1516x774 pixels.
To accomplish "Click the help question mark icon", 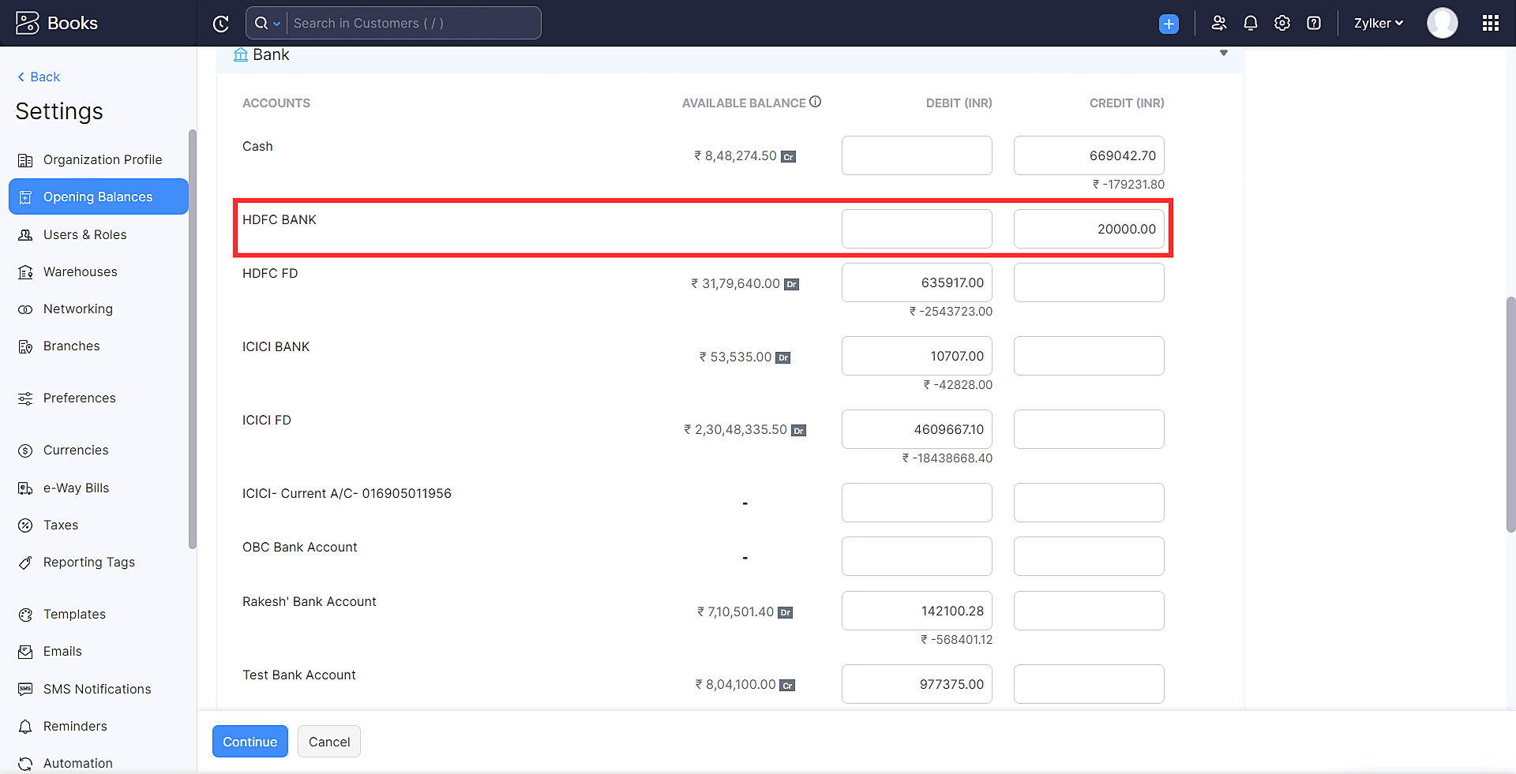I will click(x=1314, y=24).
